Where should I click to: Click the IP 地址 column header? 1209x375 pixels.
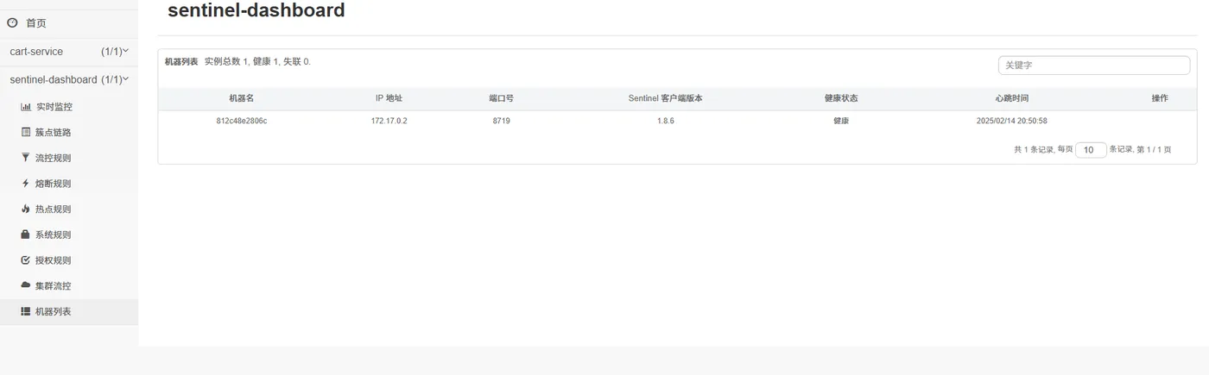[389, 98]
